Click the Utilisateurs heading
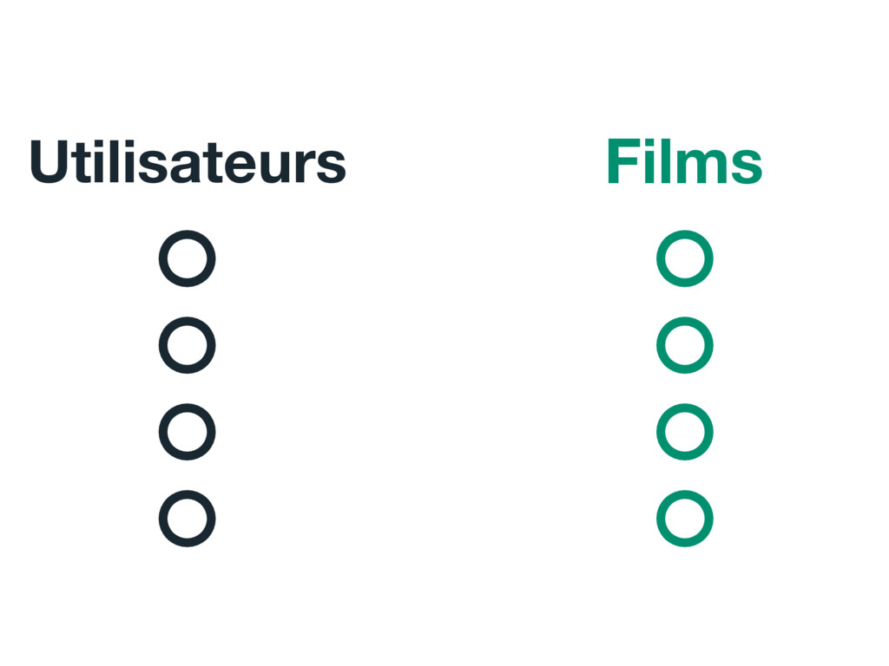This screenshot has height=666, width=889. tap(188, 161)
